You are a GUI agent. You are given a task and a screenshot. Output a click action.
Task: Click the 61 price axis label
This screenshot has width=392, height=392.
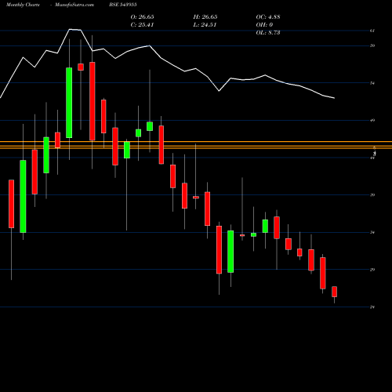point(372,31)
